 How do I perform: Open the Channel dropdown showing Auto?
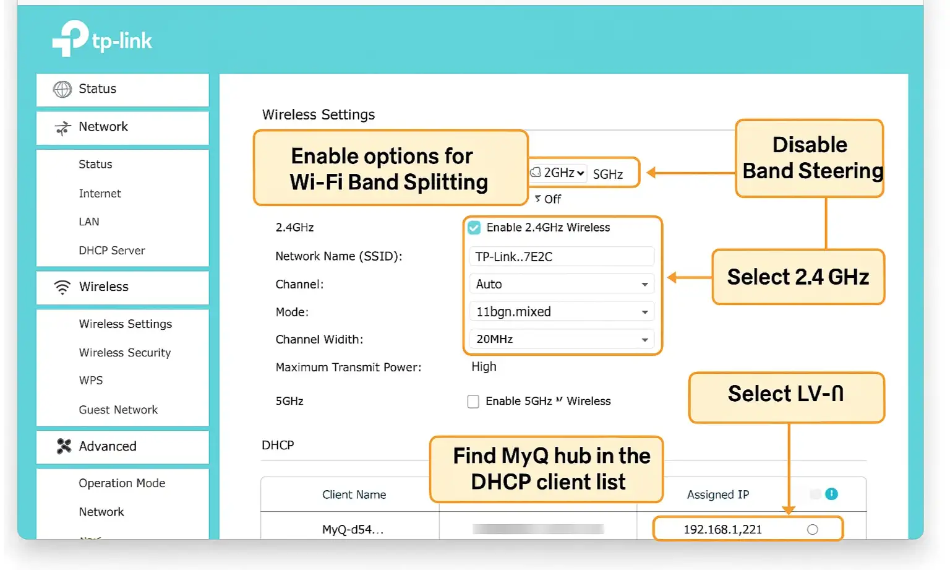pyautogui.click(x=562, y=284)
